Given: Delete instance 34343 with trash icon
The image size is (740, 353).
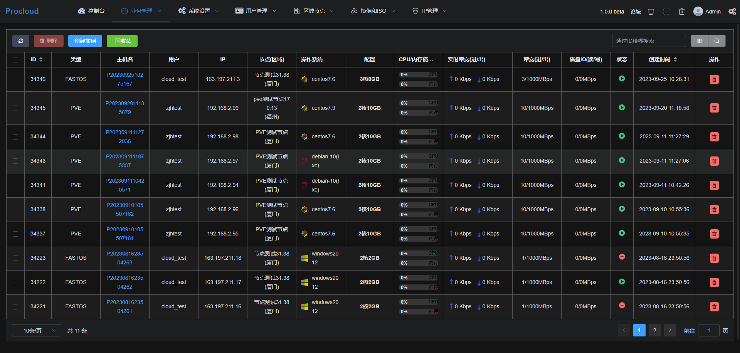Looking at the screenshot, I should coord(714,161).
